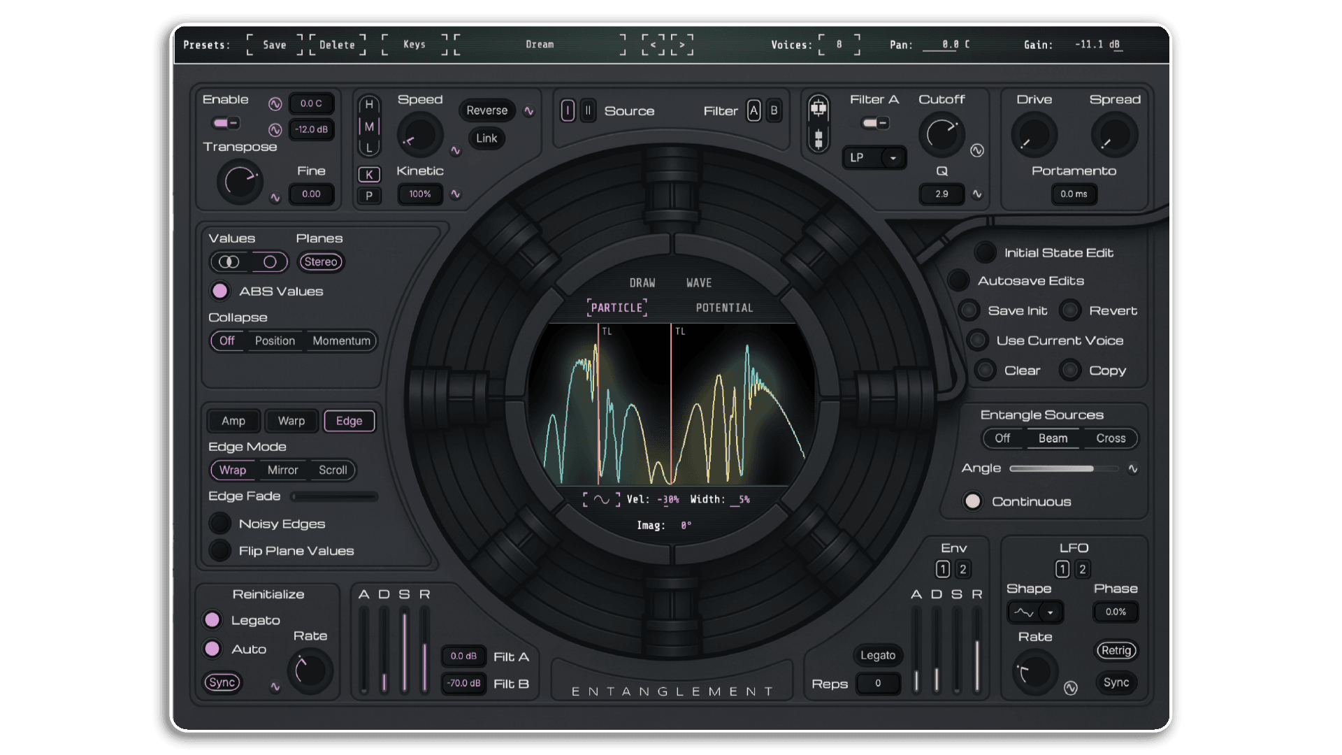
Task: Select Source I
Action: coord(568,110)
